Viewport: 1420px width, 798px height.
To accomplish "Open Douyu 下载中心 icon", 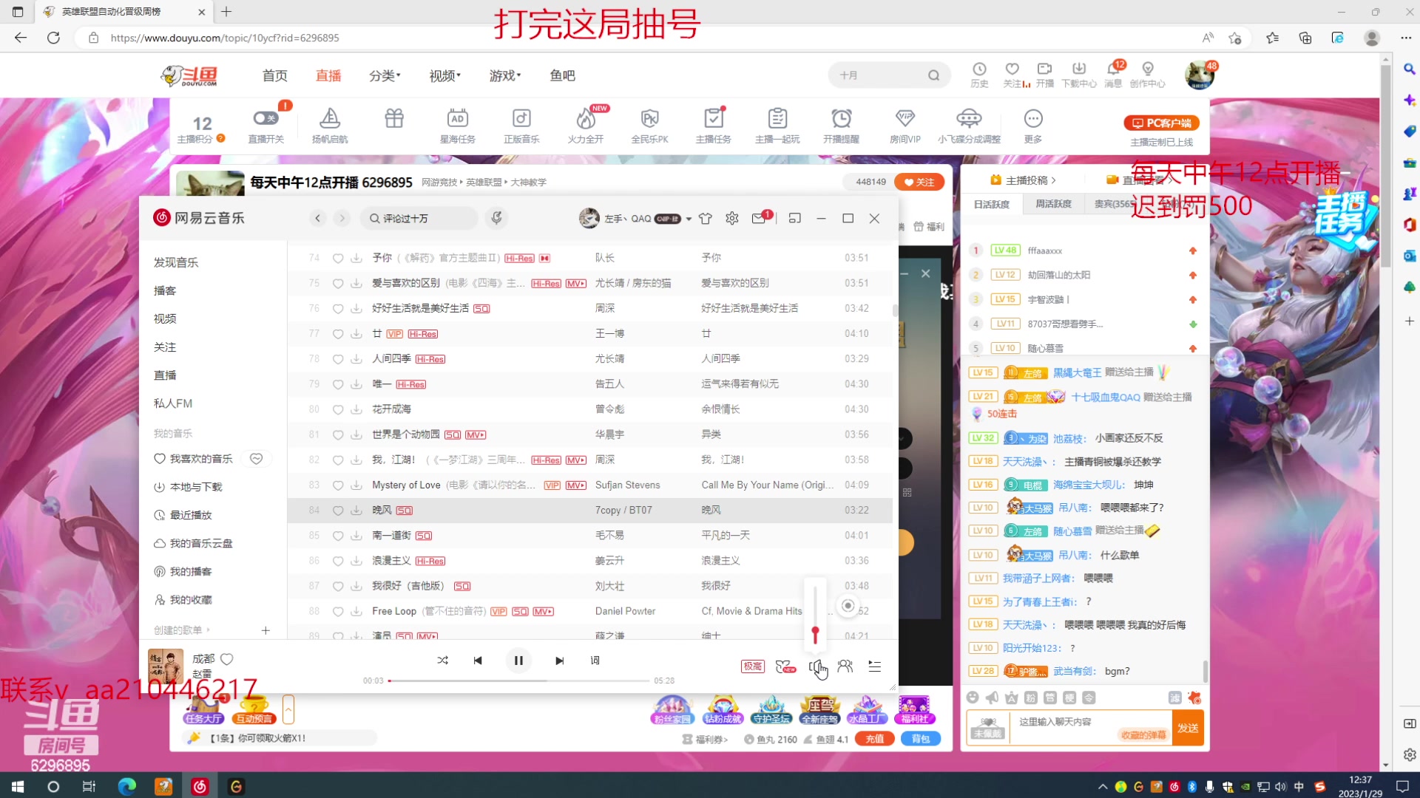I will coord(1079,75).
